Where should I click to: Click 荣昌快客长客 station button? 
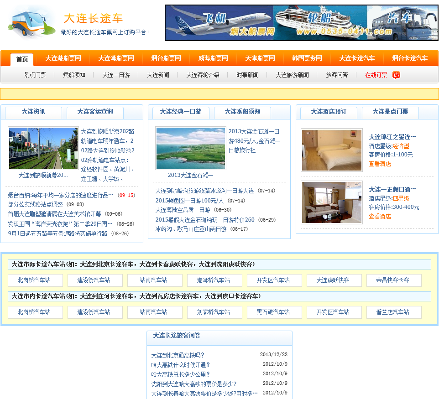click(394, 280)
